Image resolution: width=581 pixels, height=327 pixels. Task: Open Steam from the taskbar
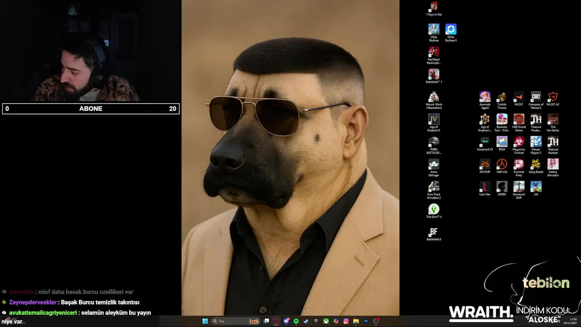(x=306, y=321)
